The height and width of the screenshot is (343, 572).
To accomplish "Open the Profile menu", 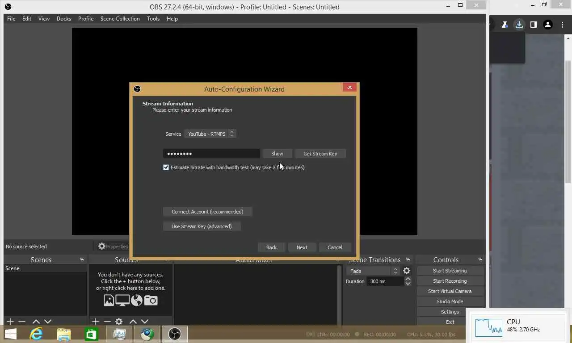I will (x=86, y=19).
